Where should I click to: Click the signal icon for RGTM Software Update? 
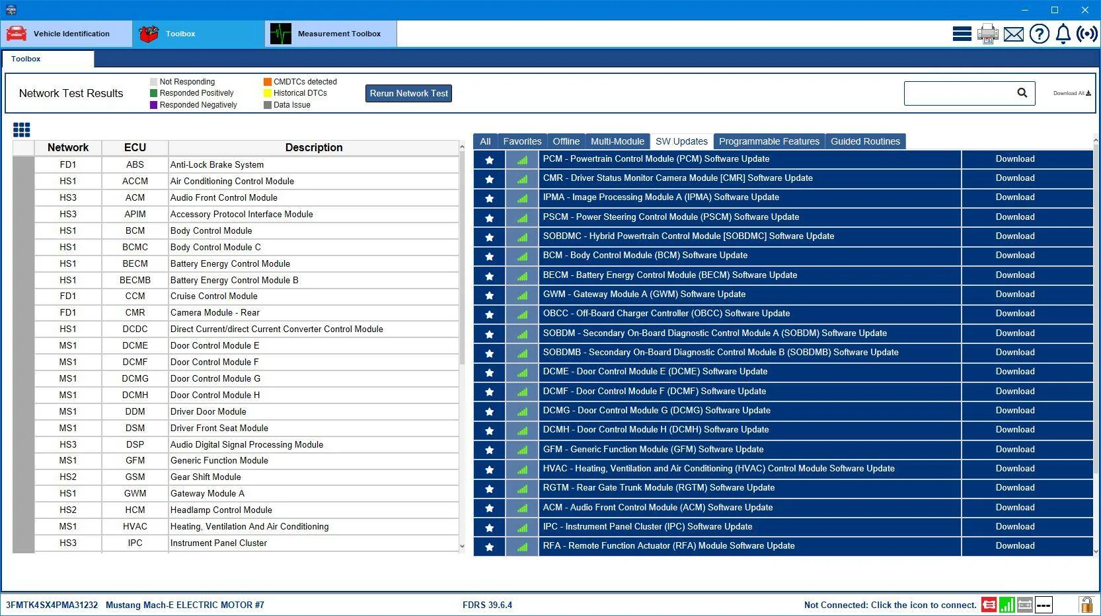(522, 489)
